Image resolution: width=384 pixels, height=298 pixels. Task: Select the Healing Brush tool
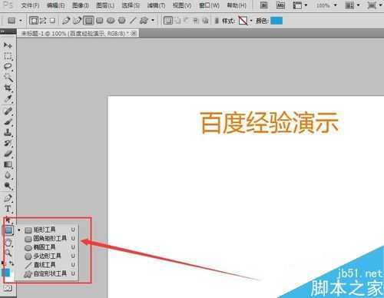coord(8,111)
